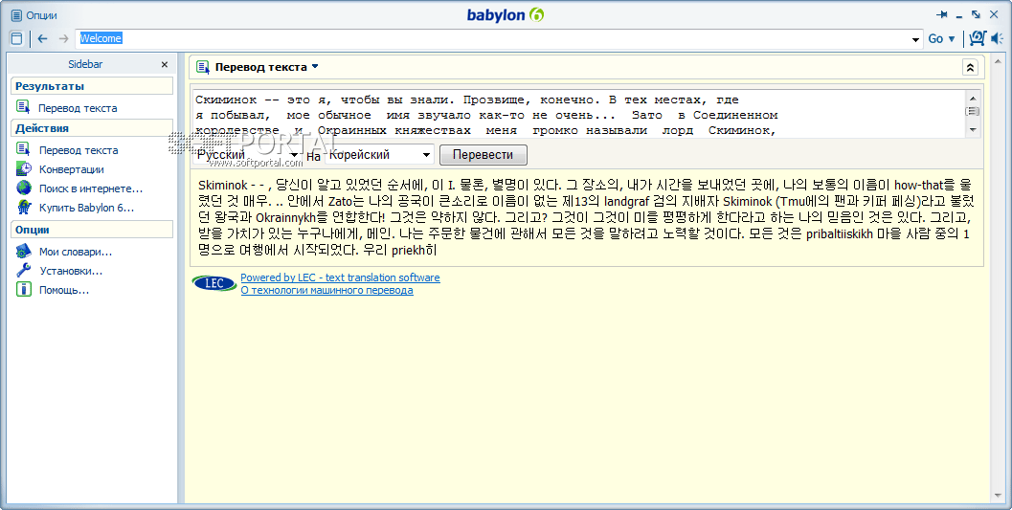Open the Русский source language dropdown
This screenshot has height=510, width=1012.
point(247,155)
